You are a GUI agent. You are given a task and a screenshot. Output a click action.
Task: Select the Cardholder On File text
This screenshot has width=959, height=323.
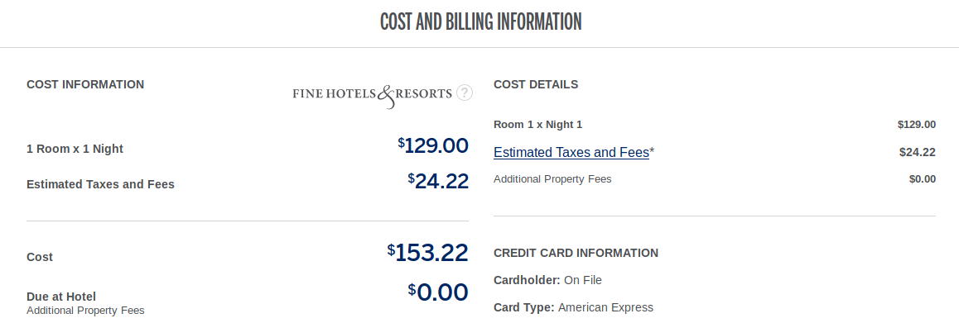coord(547,280)
